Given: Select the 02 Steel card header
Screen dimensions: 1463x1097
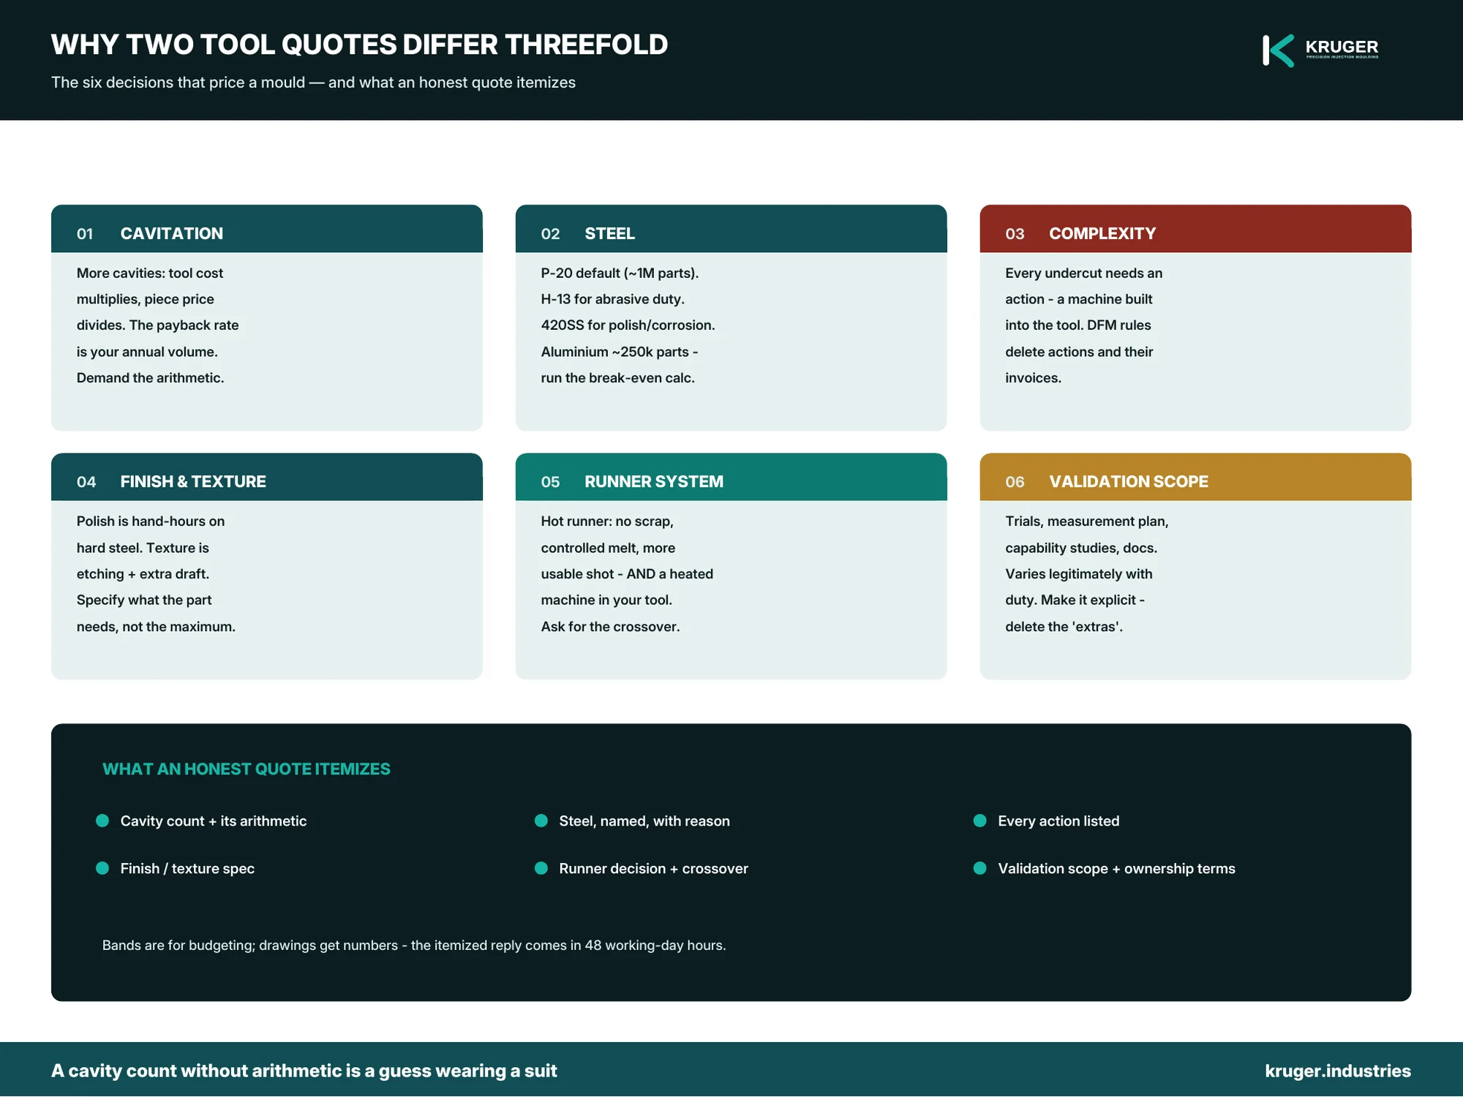Looking at the screenshot, I should tap(731, 229).
